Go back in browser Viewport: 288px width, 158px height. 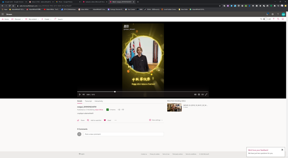point(2,6)
